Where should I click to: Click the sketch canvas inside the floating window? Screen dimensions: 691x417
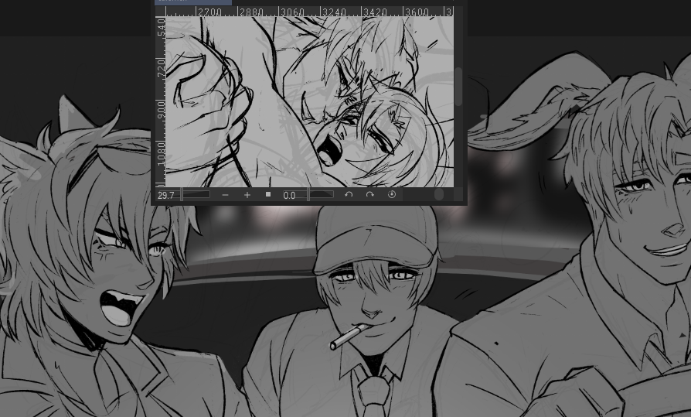[309, 101]
